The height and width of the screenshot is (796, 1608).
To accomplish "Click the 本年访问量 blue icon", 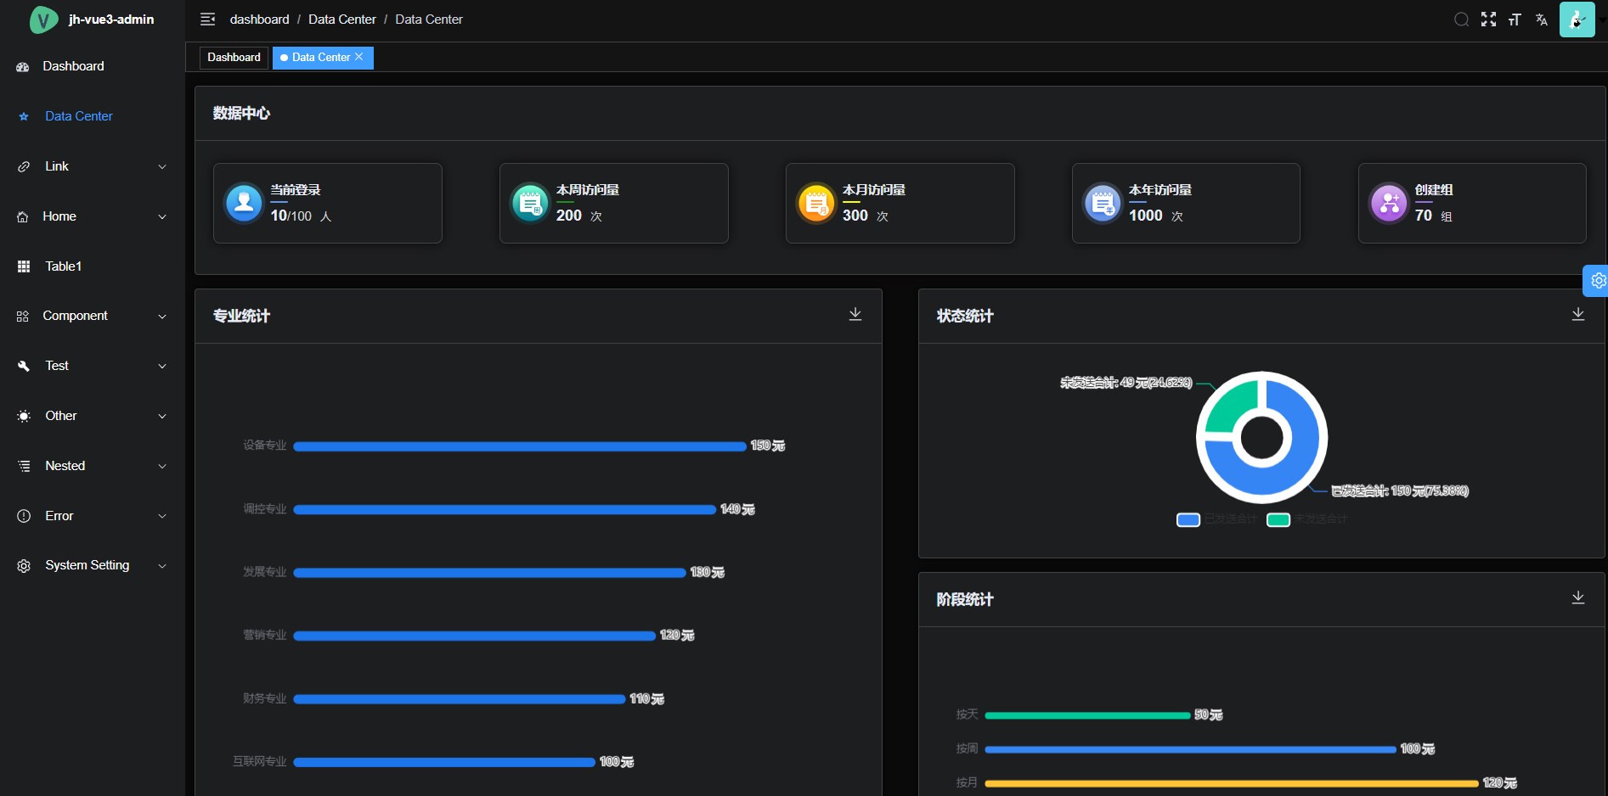I will click(1103, 203).
